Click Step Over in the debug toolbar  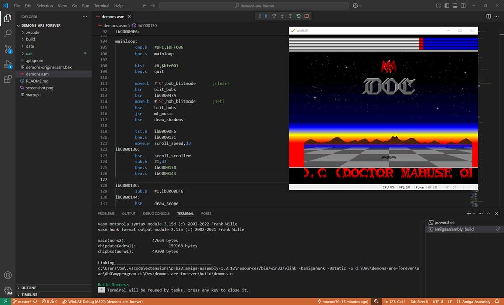coord(274,16)
